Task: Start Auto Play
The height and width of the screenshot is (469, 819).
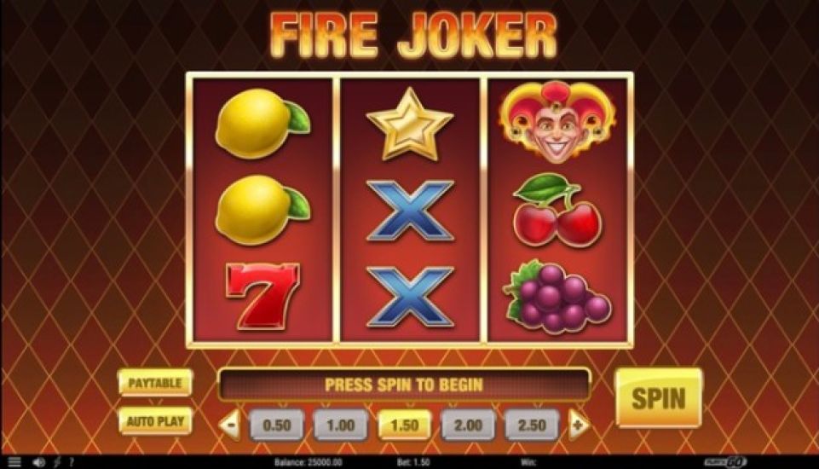Action: [x=155, y=421]
